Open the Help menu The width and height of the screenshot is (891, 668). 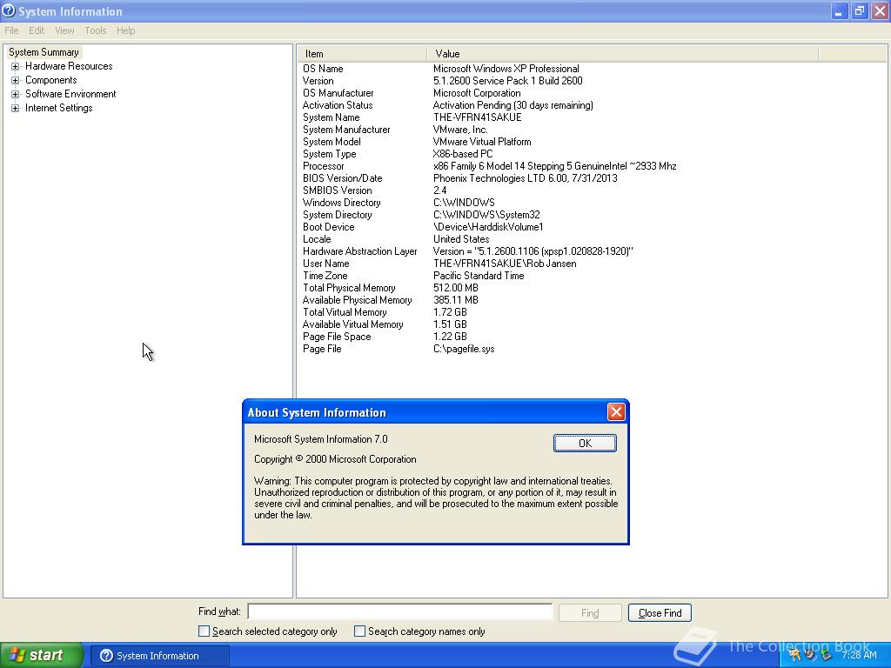[x=125, y=30]
